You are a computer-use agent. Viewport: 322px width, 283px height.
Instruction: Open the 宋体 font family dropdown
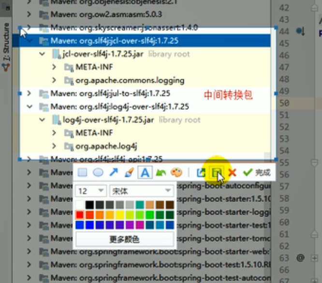142,191
